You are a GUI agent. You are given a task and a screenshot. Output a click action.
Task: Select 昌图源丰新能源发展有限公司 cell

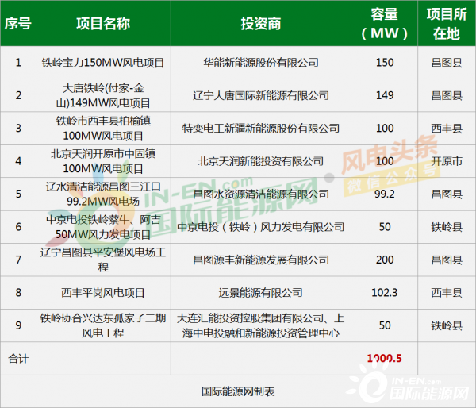click(x=261, y=260)
